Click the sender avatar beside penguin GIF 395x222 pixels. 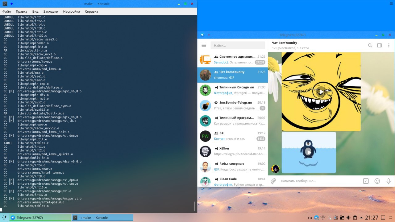pyautogui.click(x=275, y=169)
